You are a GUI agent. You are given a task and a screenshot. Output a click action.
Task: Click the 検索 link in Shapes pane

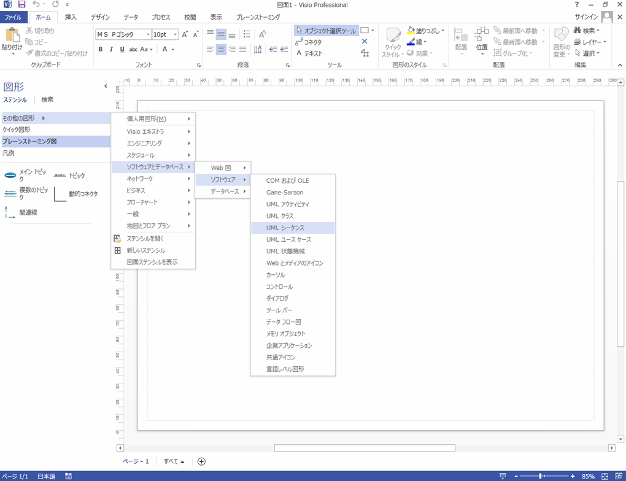click(47, 99)
